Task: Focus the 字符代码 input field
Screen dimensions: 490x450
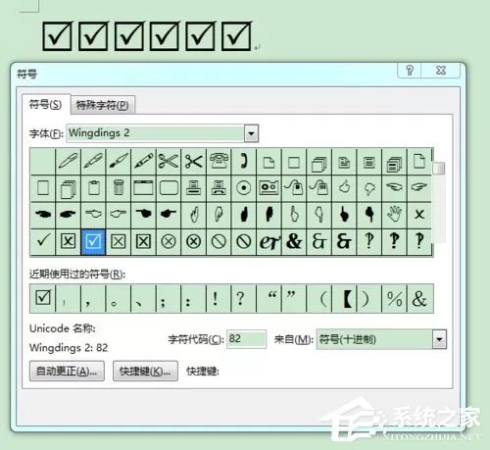Action: click(246, 339)
